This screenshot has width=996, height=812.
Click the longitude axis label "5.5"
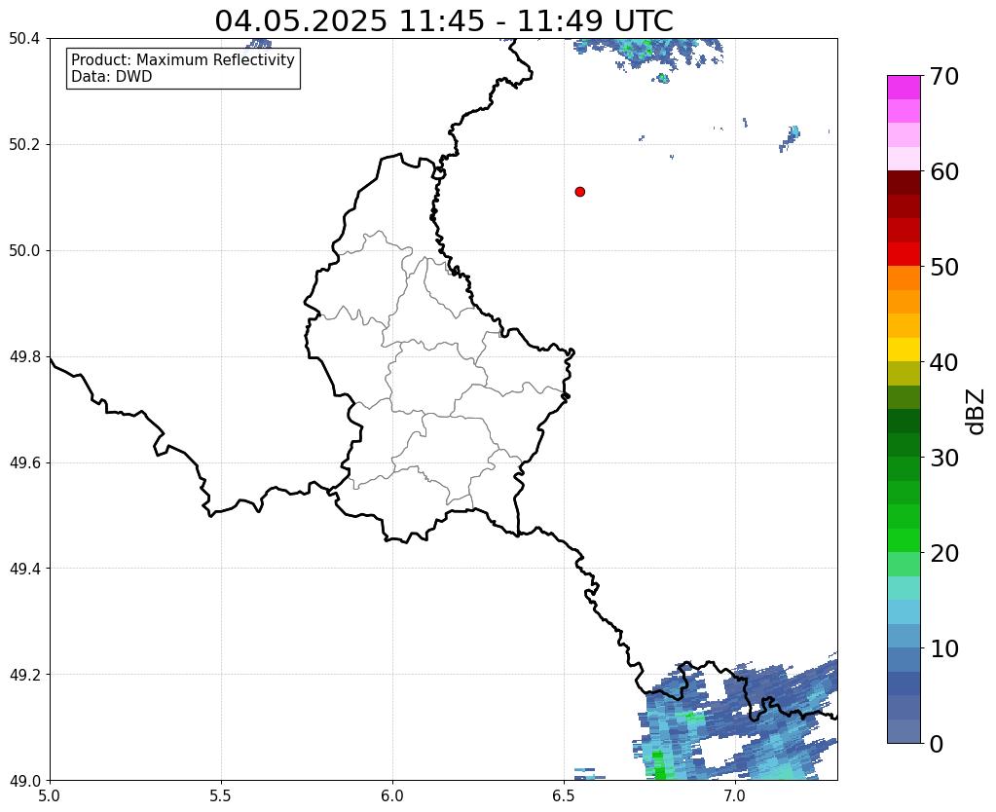click(x=221, y=795)
